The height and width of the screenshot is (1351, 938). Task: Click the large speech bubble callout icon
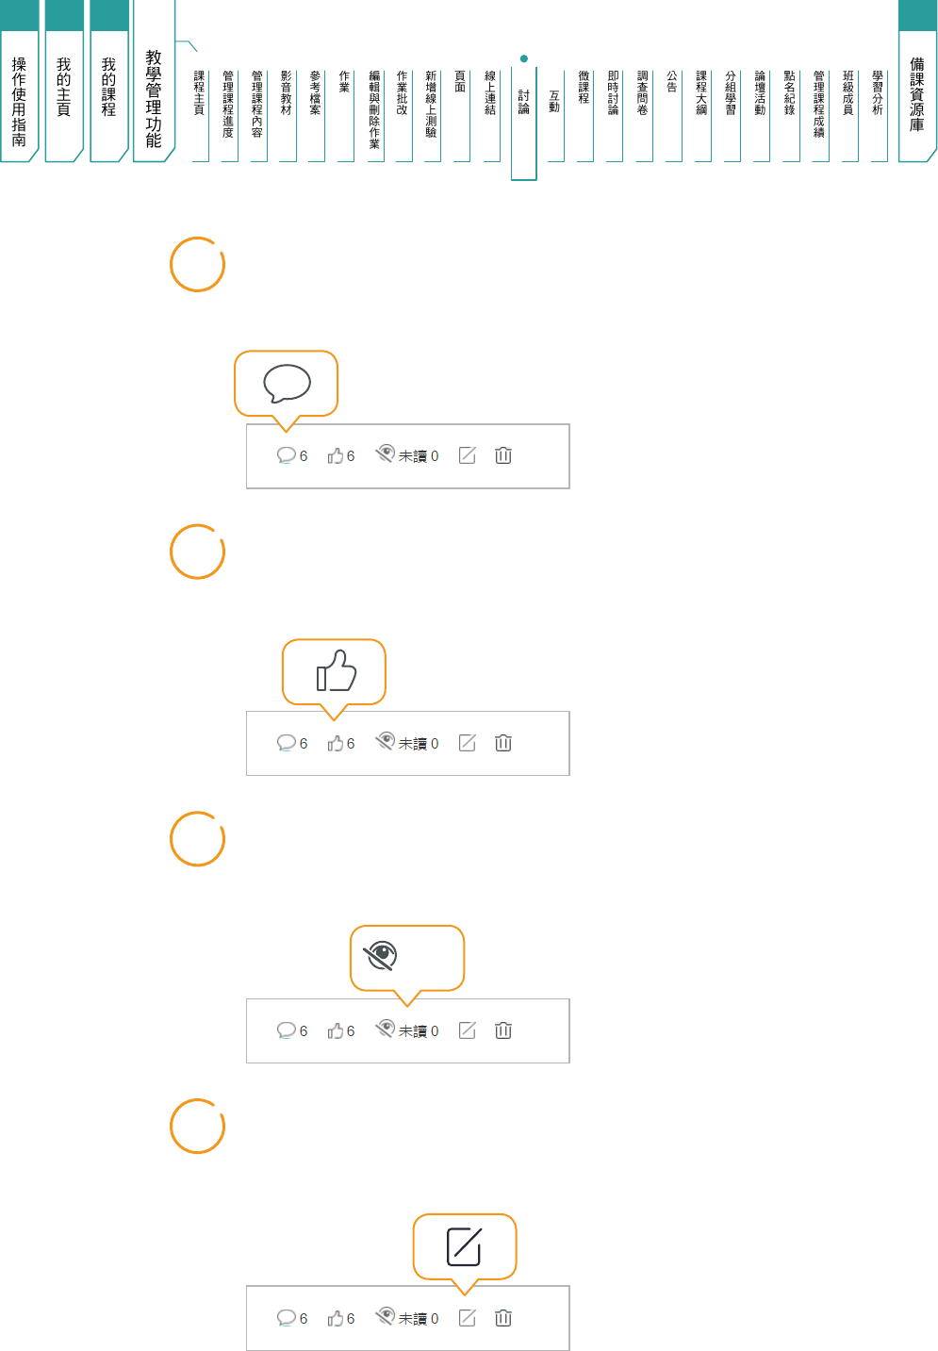287,383
